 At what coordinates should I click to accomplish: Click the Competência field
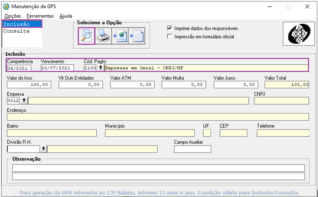(x=19, y=68)
